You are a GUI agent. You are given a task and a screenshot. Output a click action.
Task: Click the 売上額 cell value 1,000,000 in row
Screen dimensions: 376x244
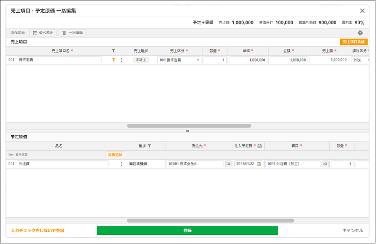click(x=338, y=60)
